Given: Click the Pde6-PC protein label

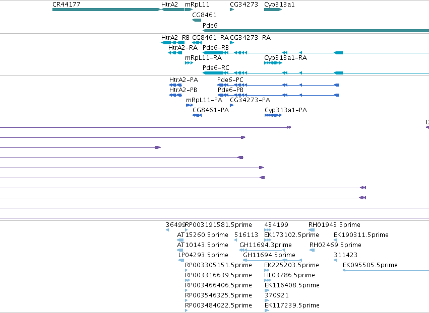Looking at the screenshot, I should (x=230, y=80).
